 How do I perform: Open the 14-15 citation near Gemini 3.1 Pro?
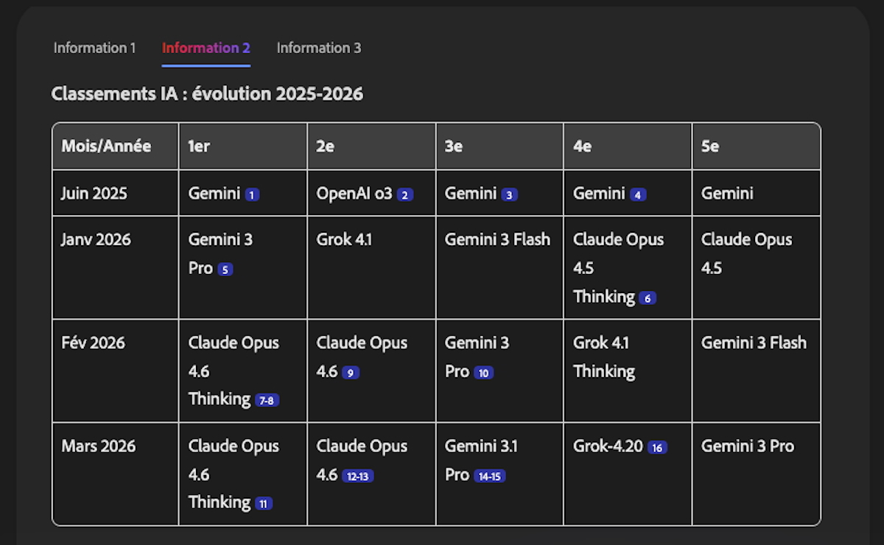489,477
